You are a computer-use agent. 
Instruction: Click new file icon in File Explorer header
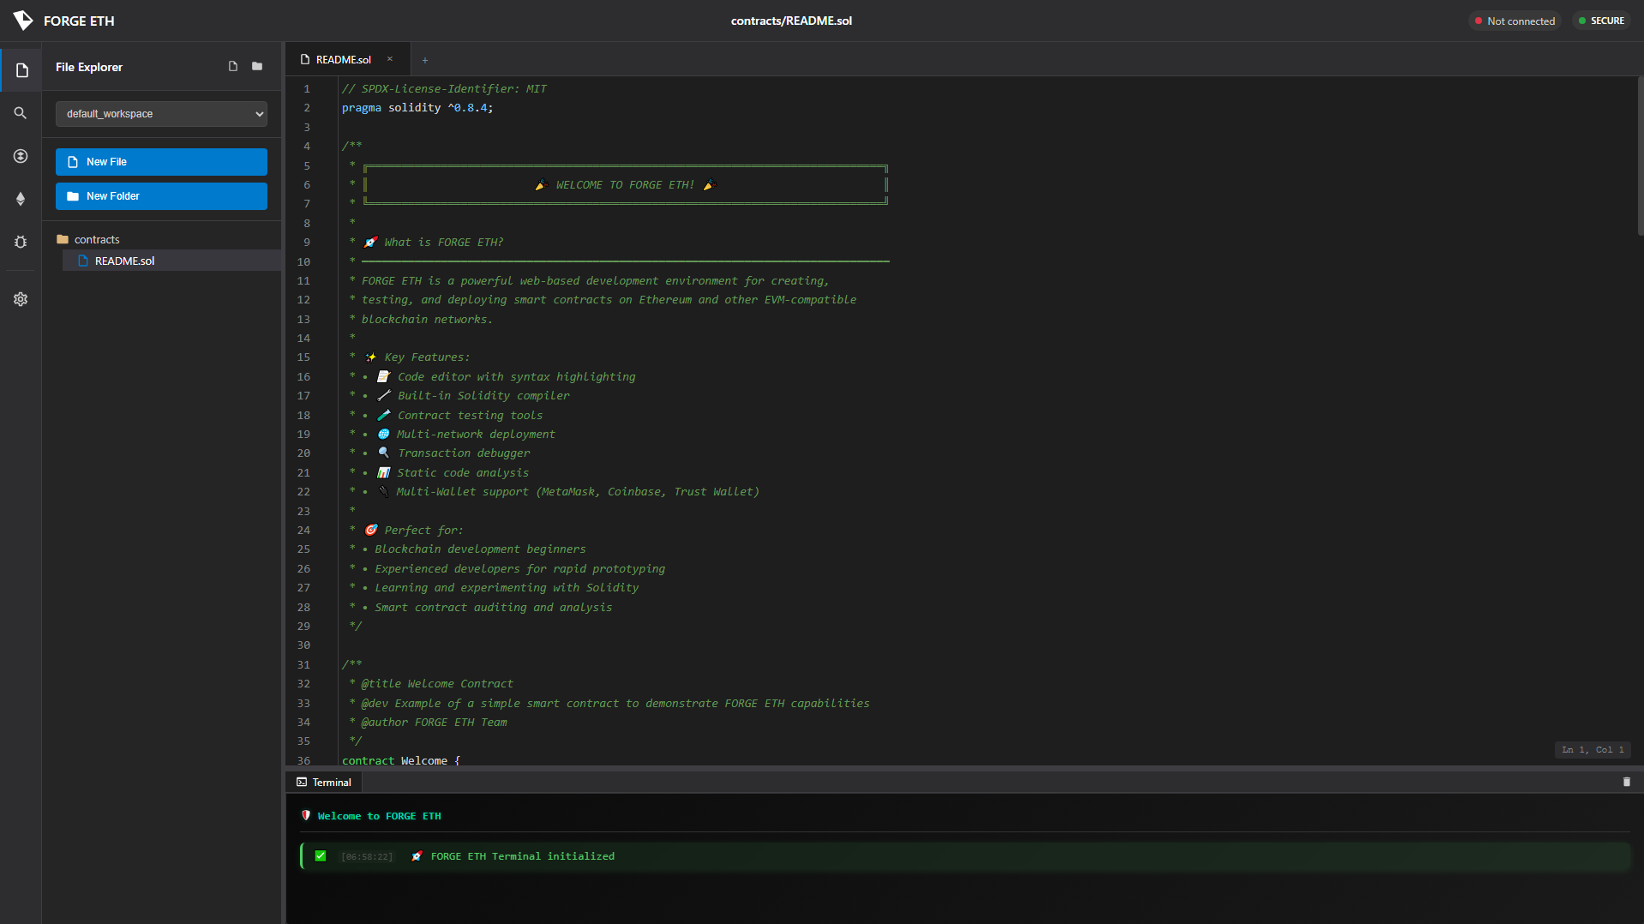click(x=233, y=66)
